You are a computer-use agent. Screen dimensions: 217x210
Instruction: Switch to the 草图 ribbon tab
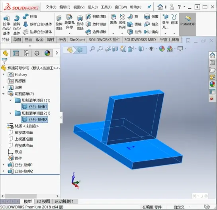click(x=17, y=39)
